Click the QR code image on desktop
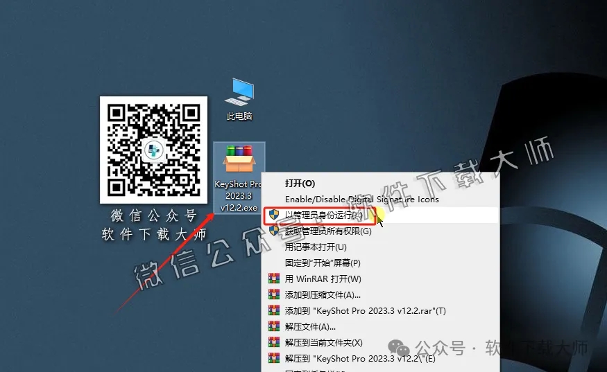 point(153,150)
